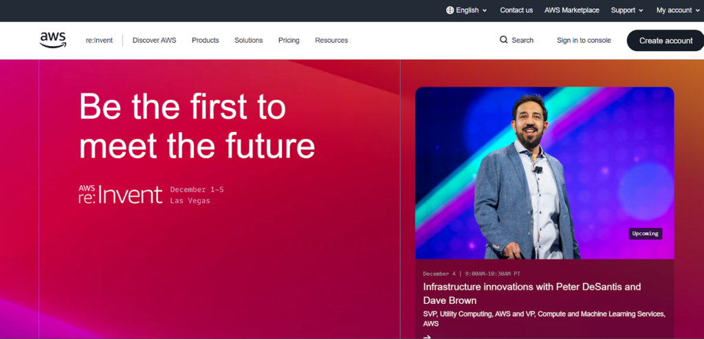Click Sign in to console
Screen dimensions: 704x339
pos(584,41)
